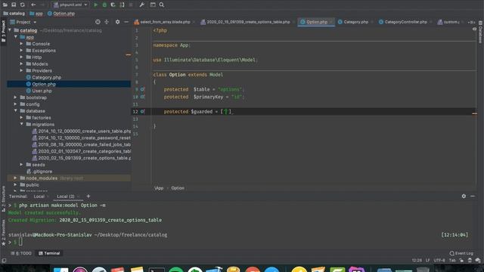Open the Event Log
The width and height of the screenshot is (484, 272).
click(461, 253)
